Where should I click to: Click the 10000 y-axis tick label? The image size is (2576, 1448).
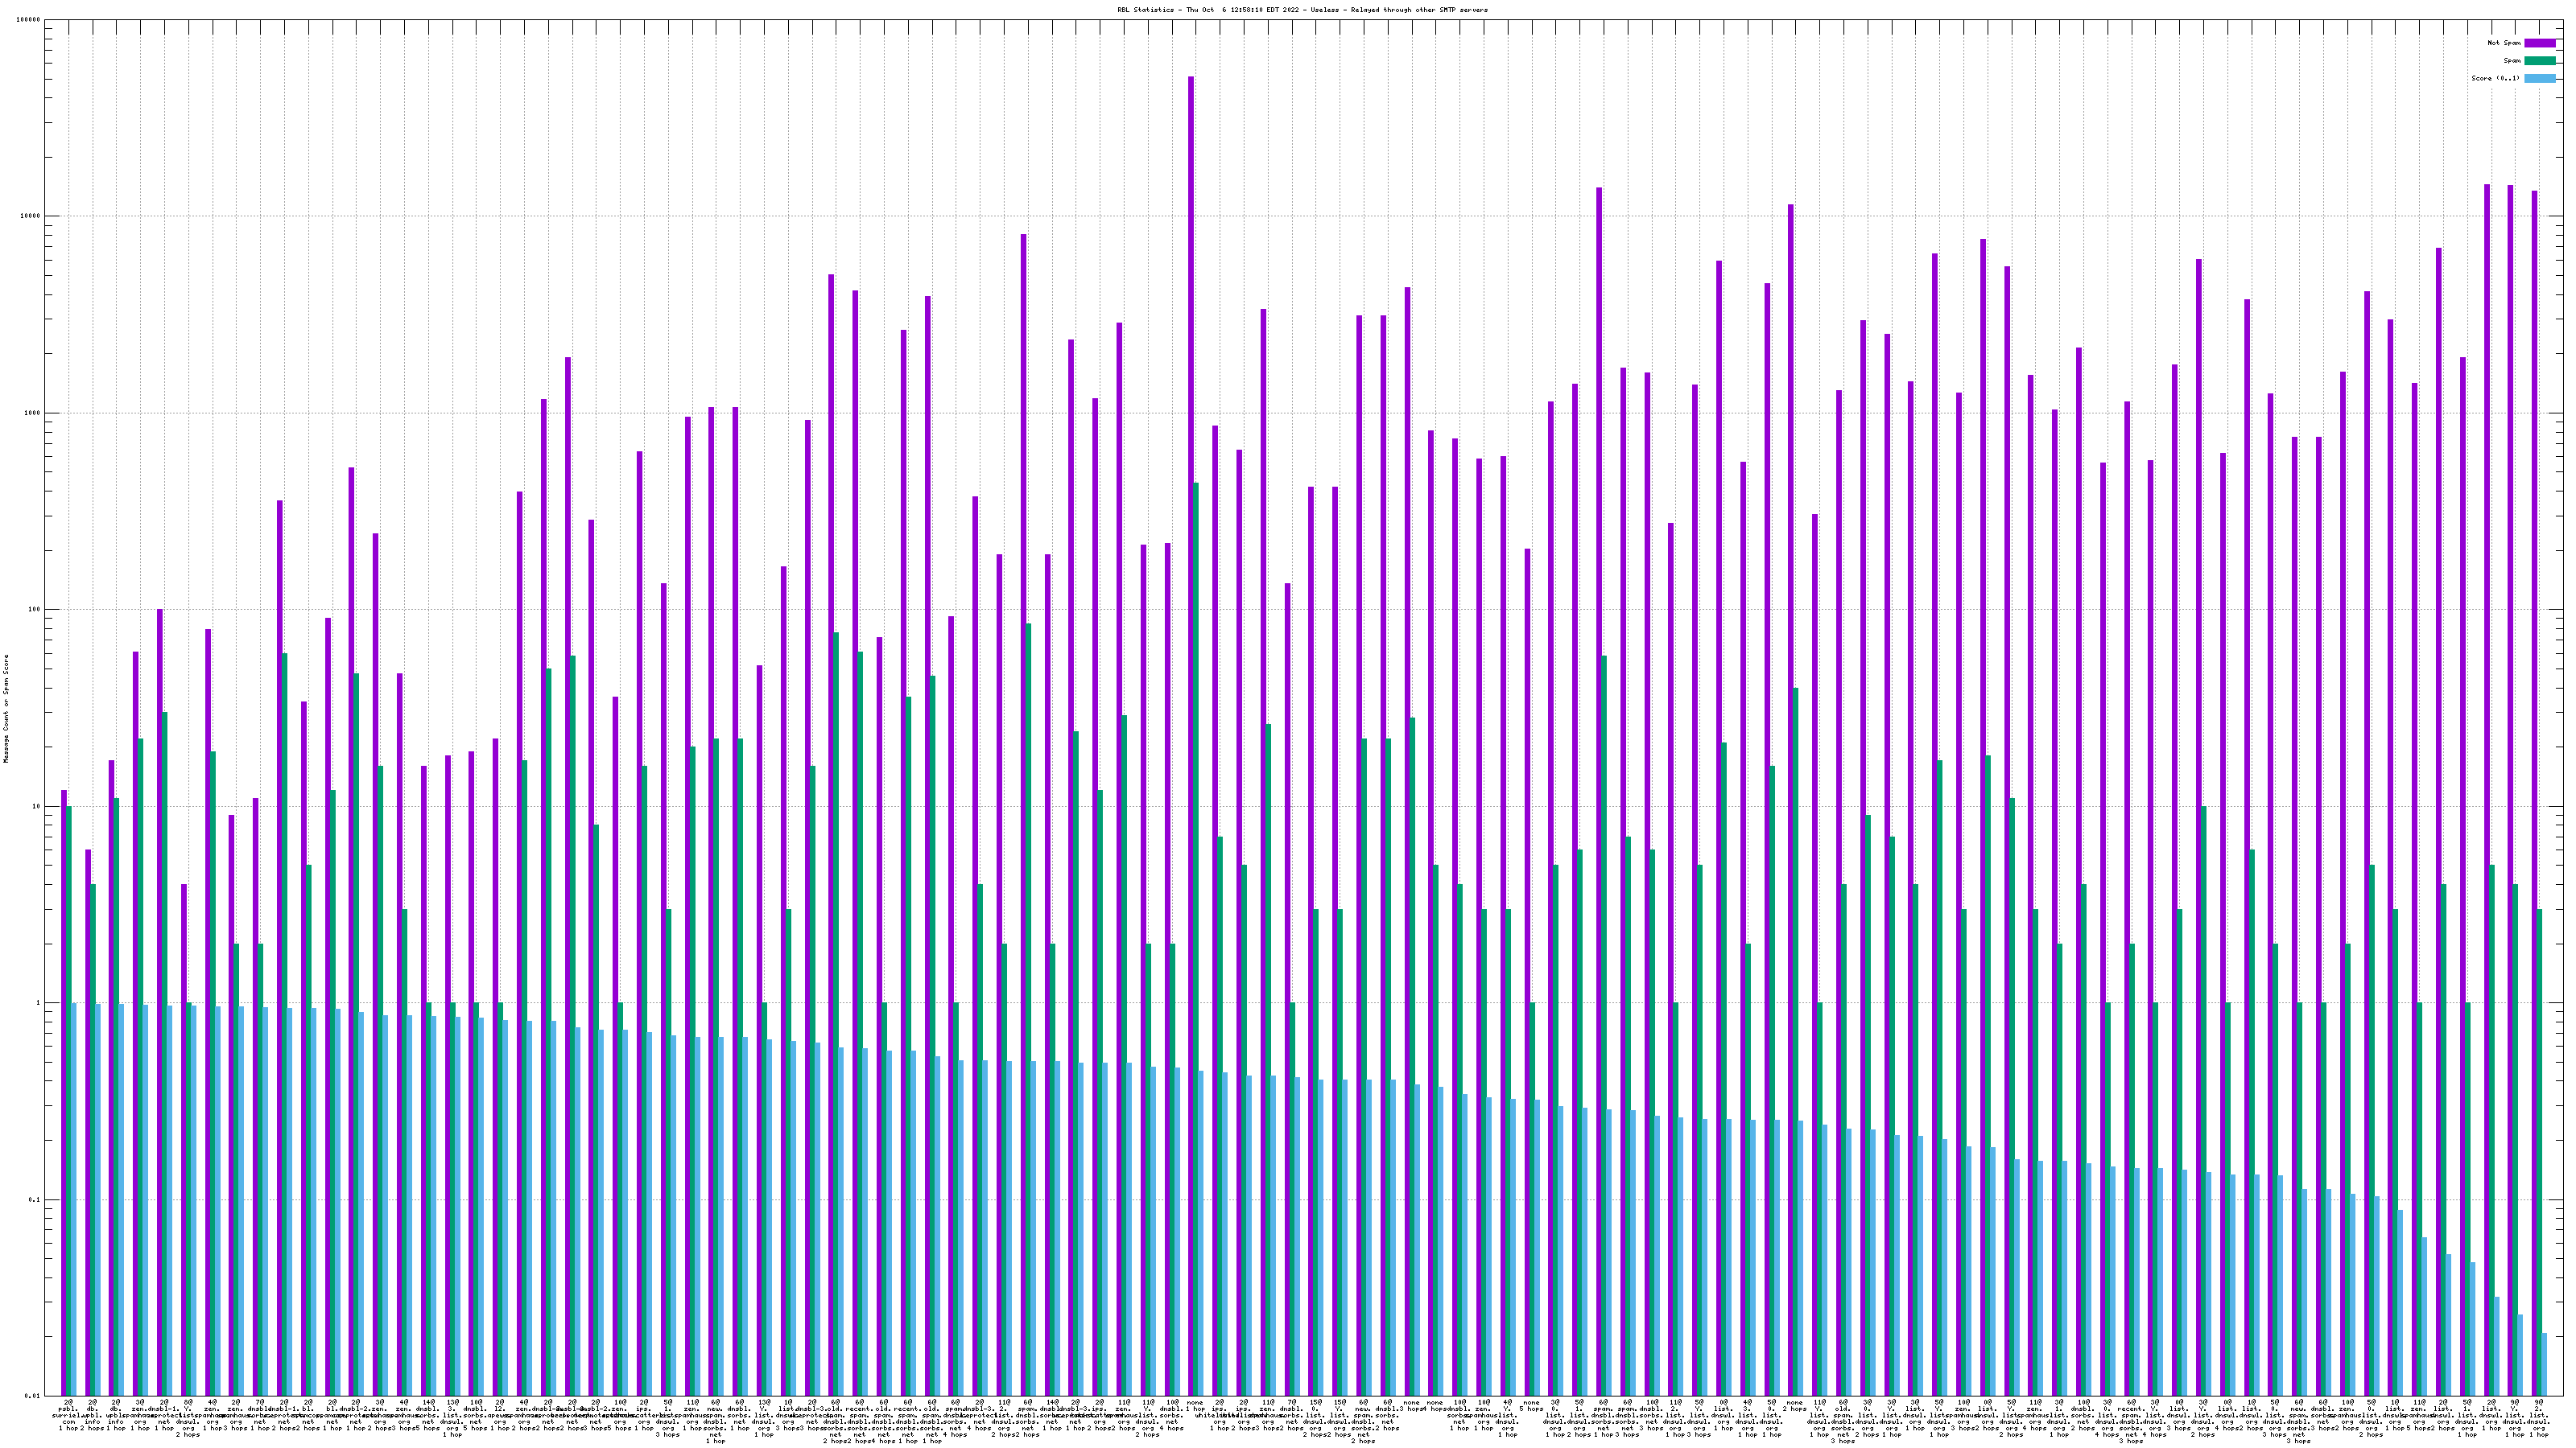31,217
